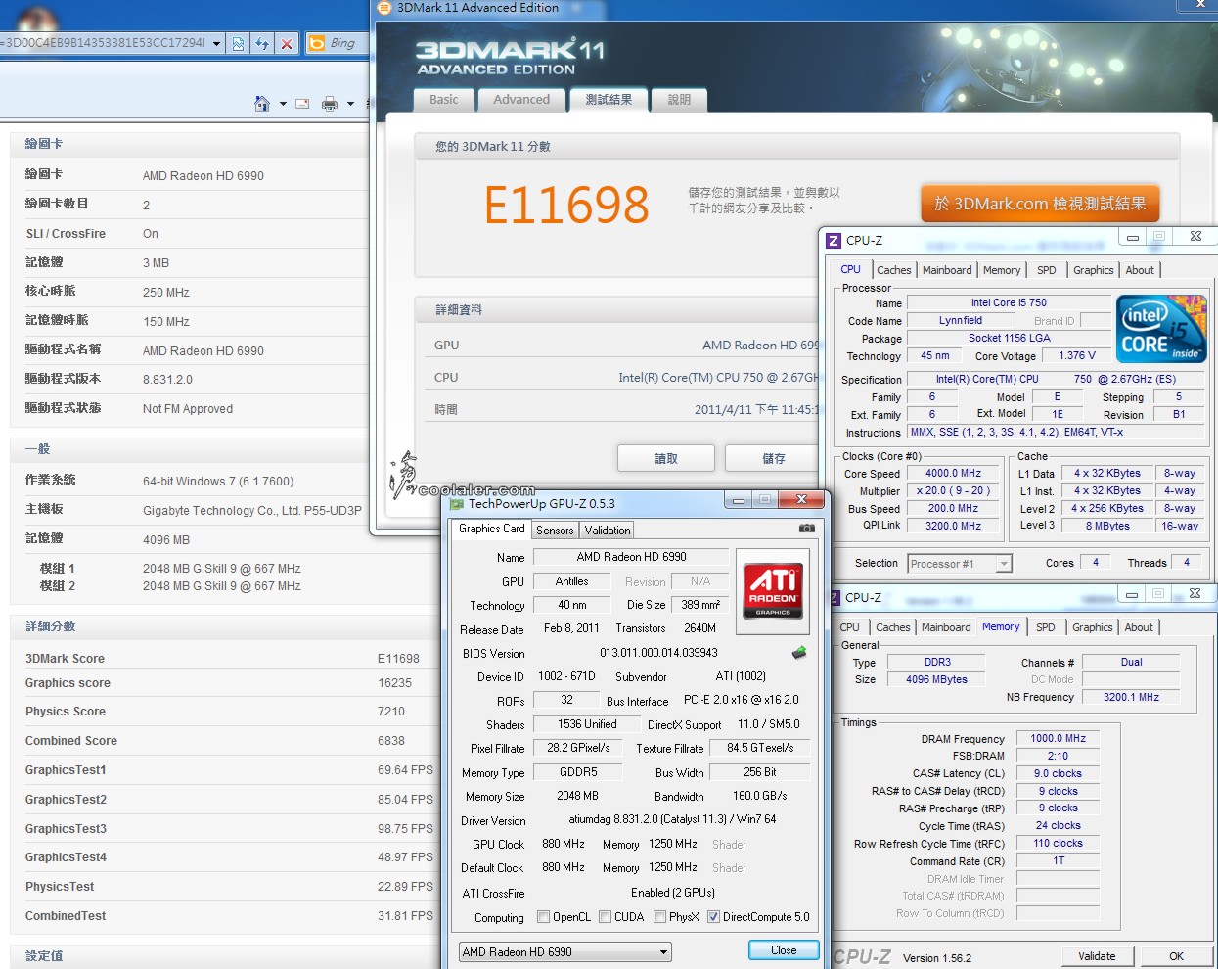This screenshot has width=1218, height=969.
Task: Click OK button in CPU-Z
Action: pos(1176,956)
